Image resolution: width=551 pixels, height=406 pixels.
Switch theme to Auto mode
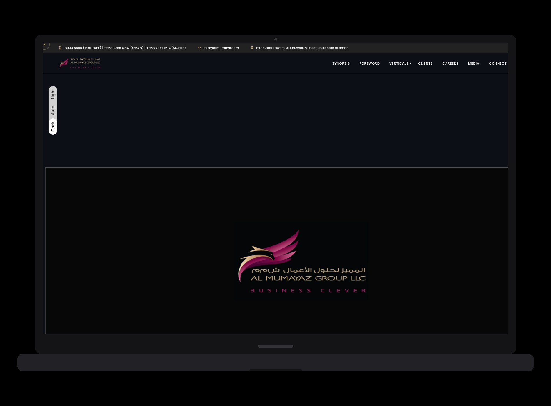click(x=53, y=111)
